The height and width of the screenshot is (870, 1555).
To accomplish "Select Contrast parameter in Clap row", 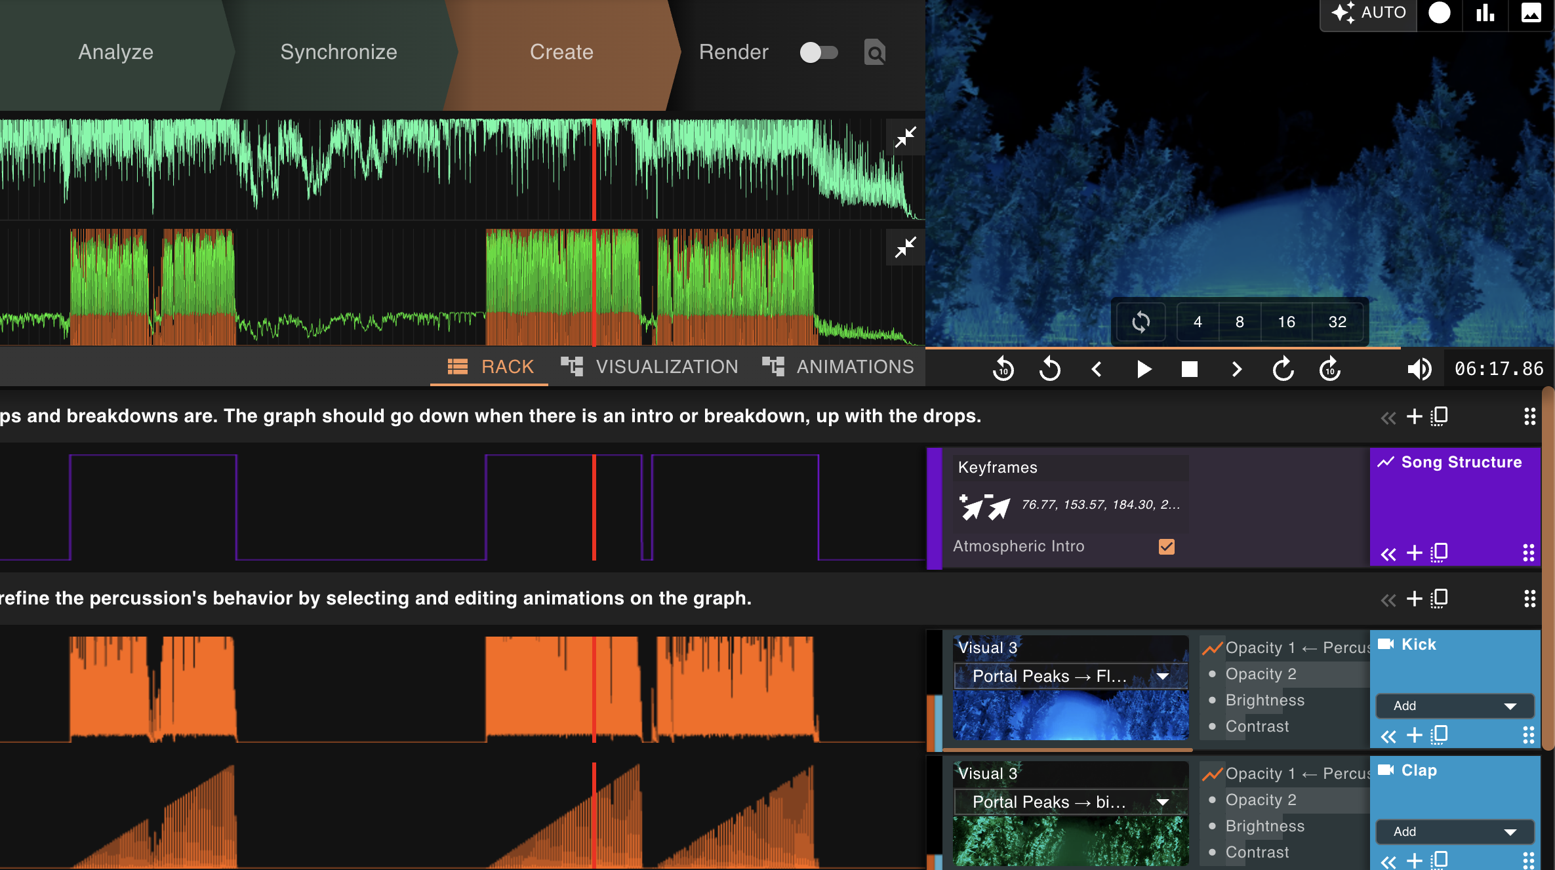I will coord(1257,852).
